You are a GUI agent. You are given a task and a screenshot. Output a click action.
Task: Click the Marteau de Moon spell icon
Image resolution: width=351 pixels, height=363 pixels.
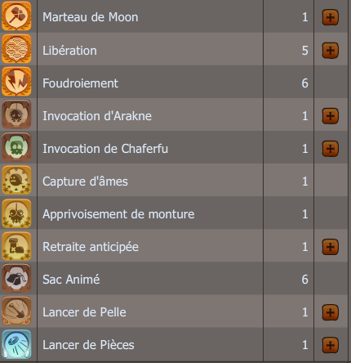16,16
